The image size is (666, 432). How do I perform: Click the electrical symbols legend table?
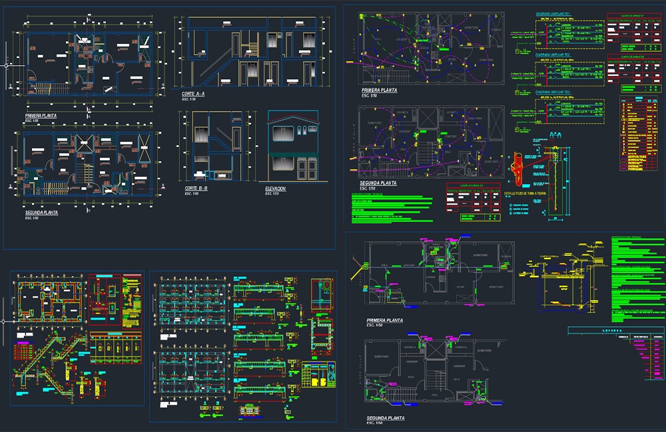(x=639, y=134)
